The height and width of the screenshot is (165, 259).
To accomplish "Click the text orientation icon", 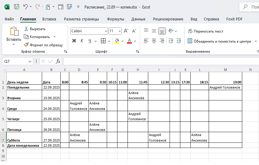I will click(x=171, y=31).
